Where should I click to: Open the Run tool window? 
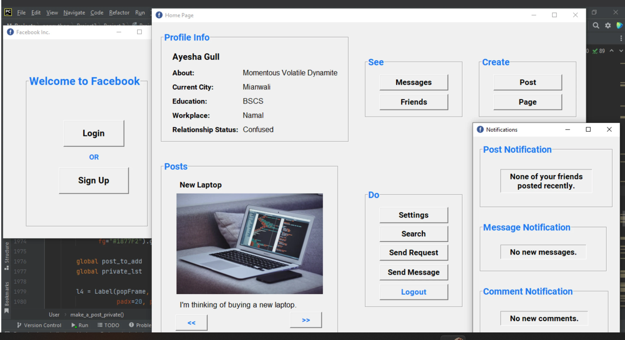pos(80,325)
